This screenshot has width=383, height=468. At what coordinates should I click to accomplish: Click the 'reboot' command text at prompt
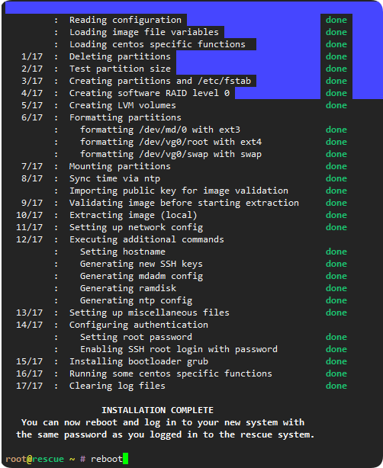[x=107, y=459]
